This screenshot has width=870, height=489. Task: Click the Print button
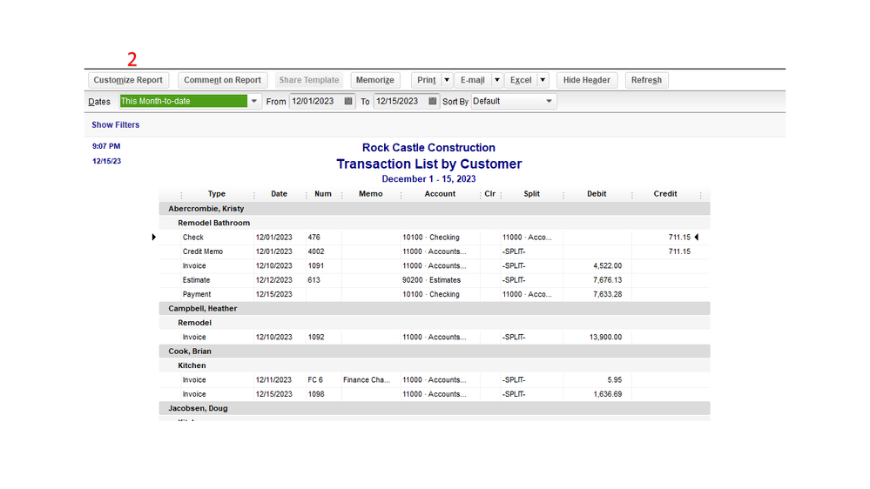click(426, 80)
